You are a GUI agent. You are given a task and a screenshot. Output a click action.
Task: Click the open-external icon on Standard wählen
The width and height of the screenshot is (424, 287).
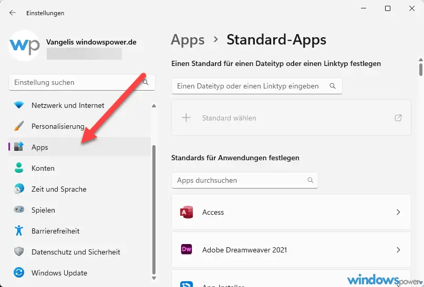pos(398,118)
